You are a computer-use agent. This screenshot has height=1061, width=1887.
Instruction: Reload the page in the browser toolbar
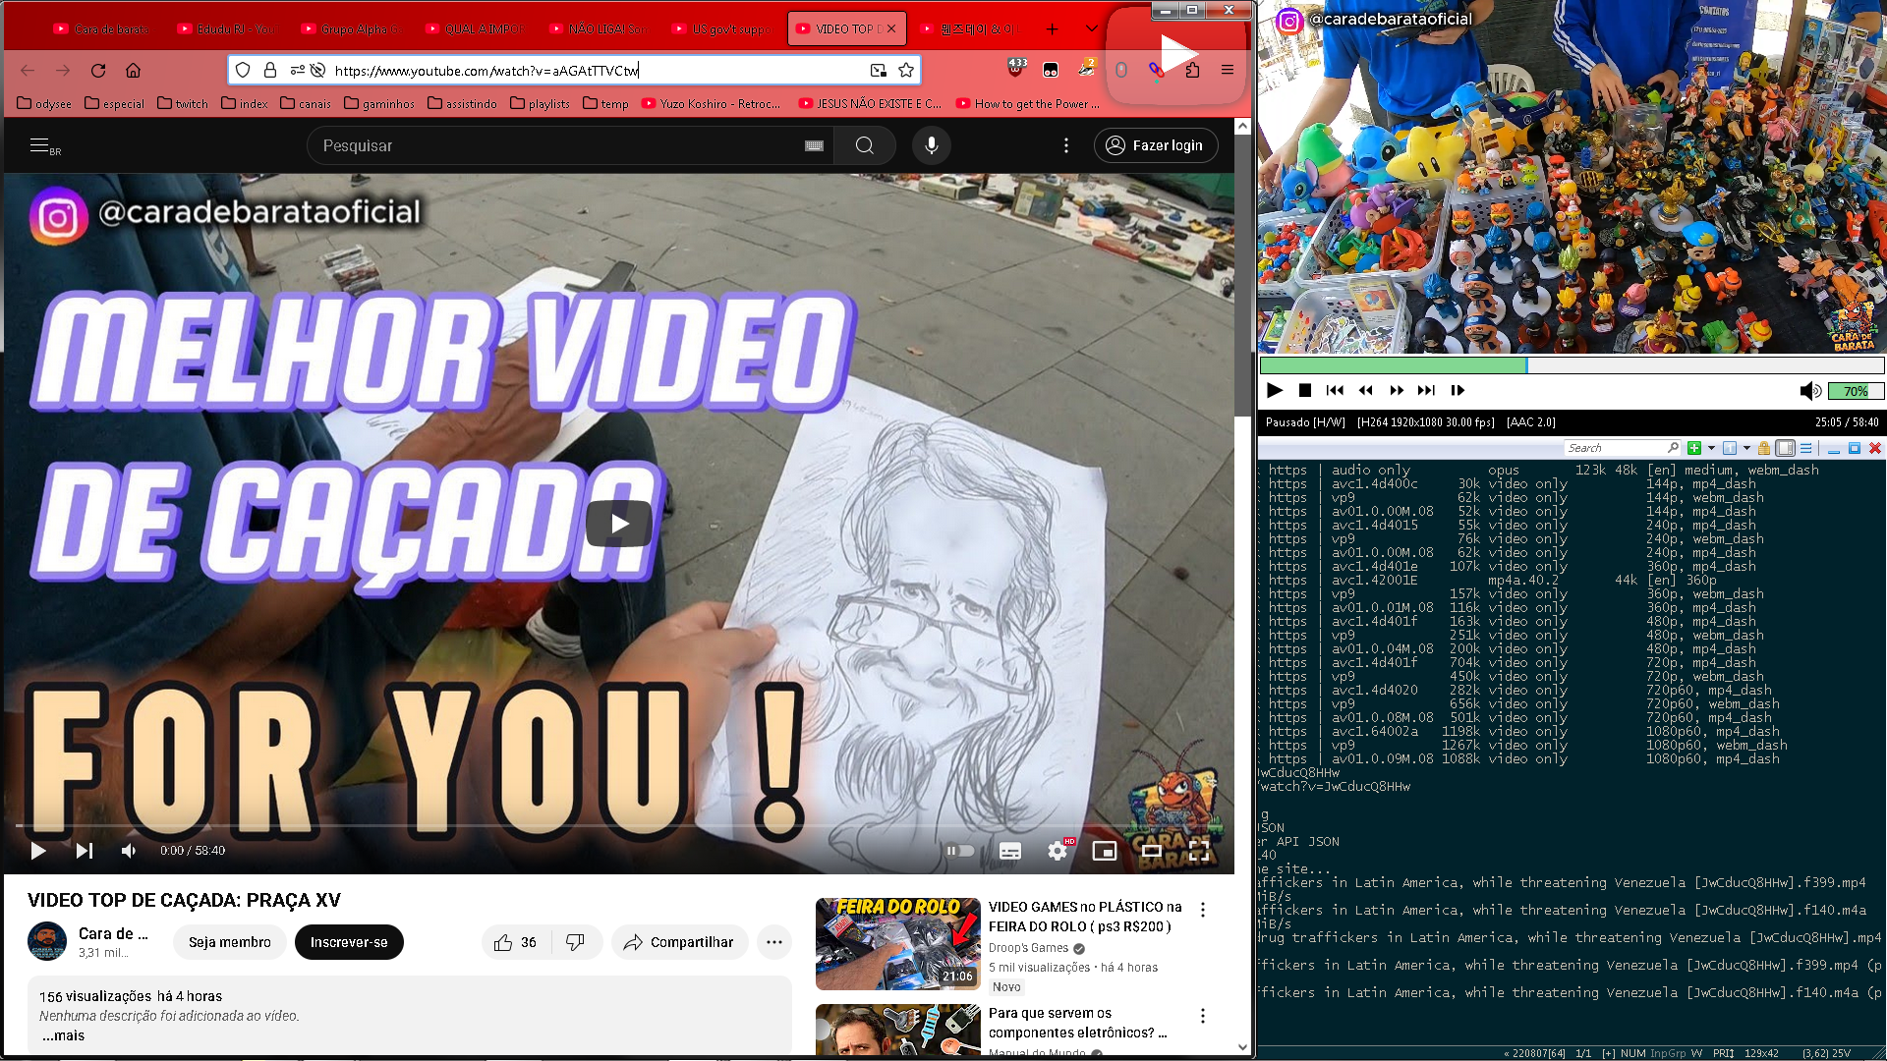[x=98, y=70]
